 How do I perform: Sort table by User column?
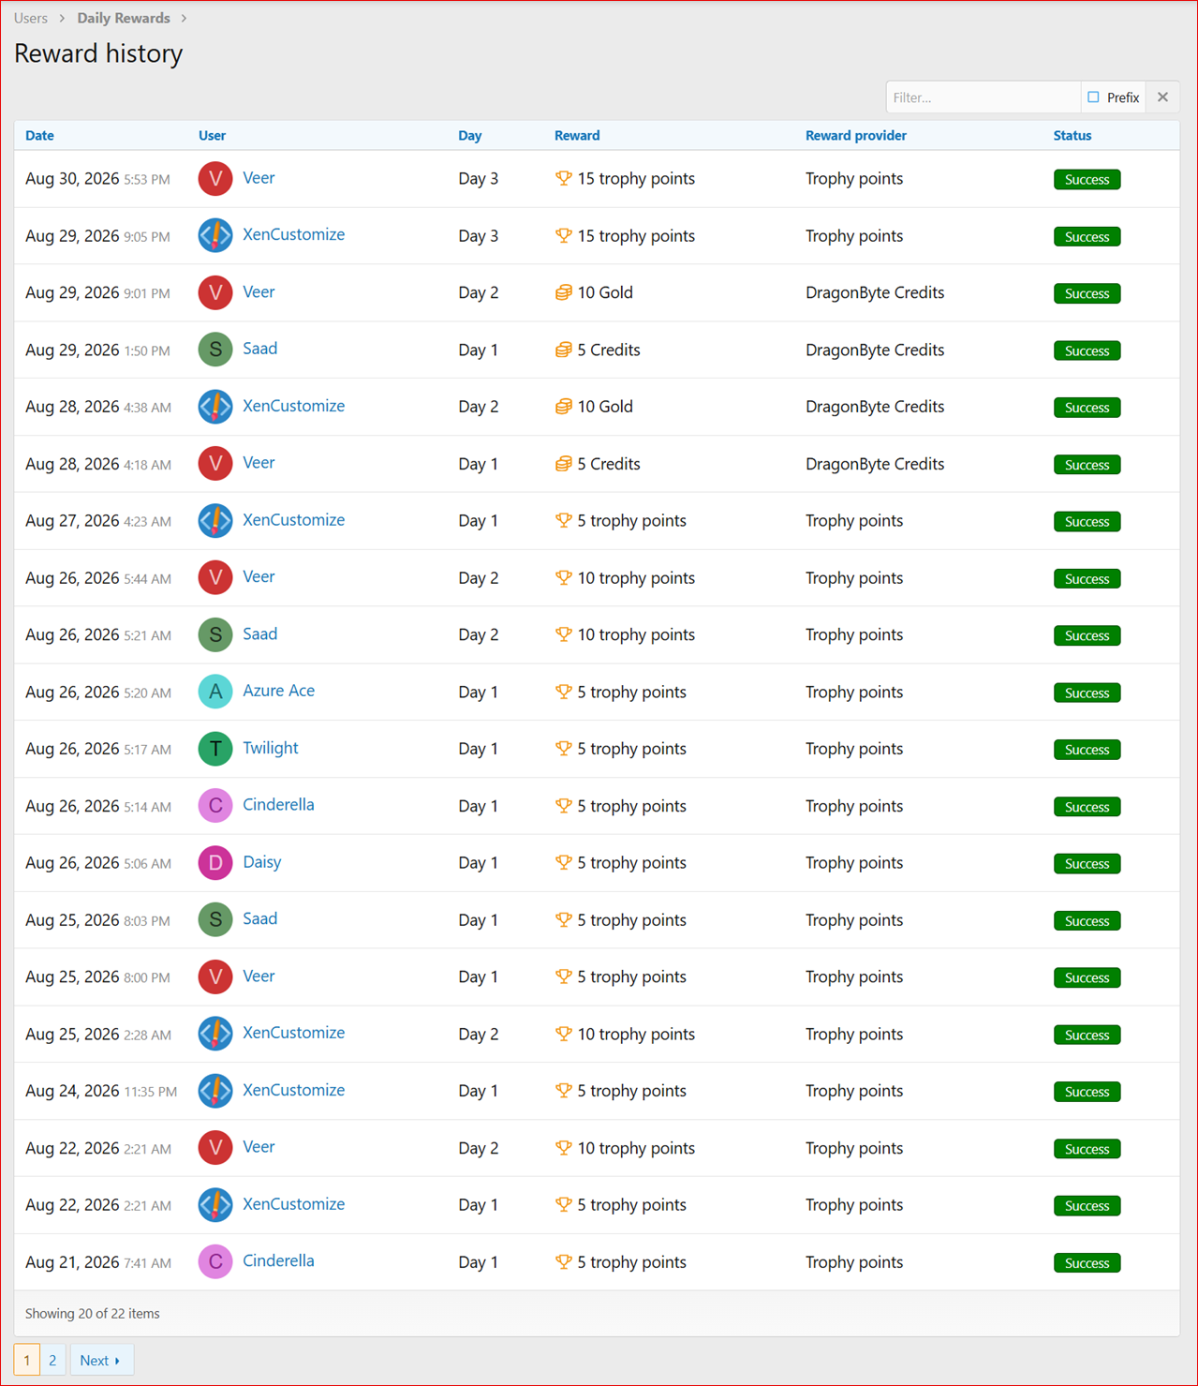(212, 136)
